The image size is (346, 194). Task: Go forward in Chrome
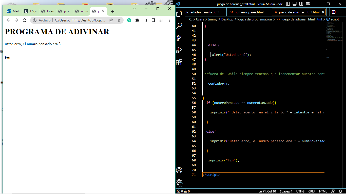16,20
